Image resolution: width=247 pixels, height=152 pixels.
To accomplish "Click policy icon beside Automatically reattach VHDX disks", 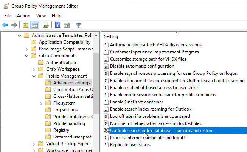I will 106,45.
